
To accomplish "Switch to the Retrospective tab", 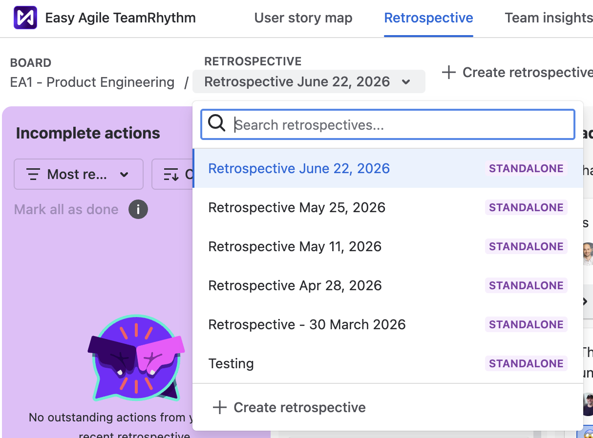I will point(428,18).
